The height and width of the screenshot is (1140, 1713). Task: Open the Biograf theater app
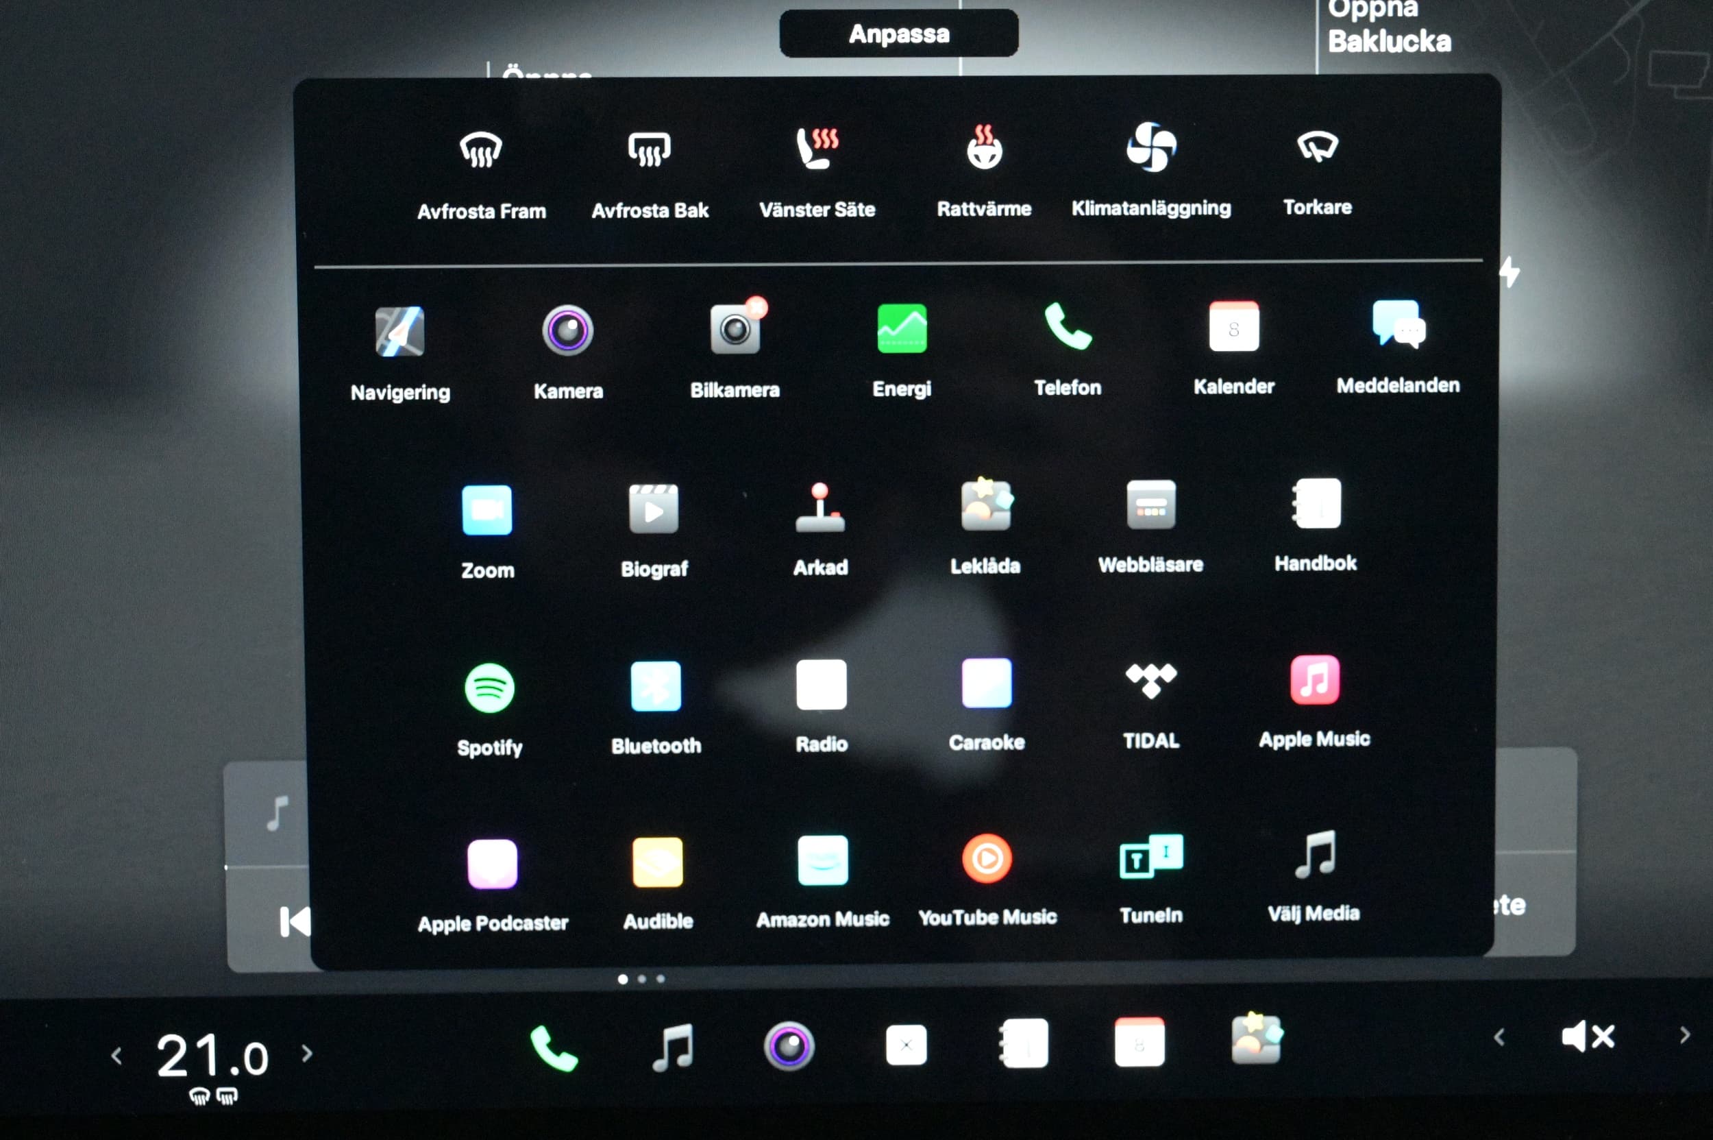click(x=654, y=508)
